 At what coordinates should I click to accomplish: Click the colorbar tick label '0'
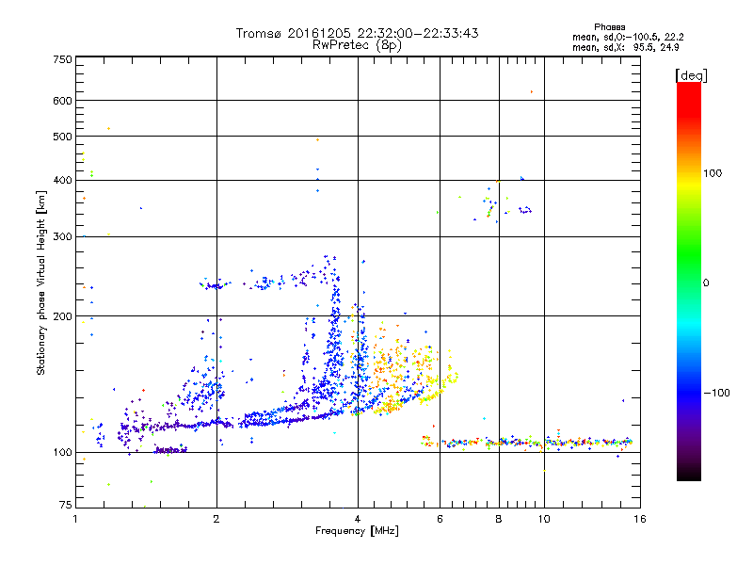coord(706,282)
